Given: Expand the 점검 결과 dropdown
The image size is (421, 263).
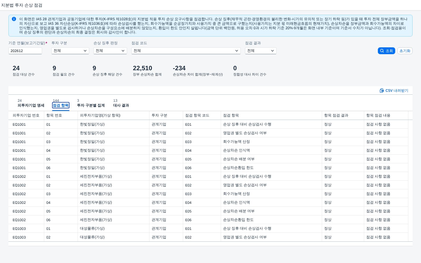Looking at the screenshot, I should (x=261, y=51).
